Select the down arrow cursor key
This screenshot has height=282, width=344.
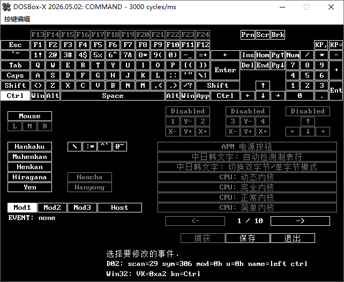[x=263, y=96]
